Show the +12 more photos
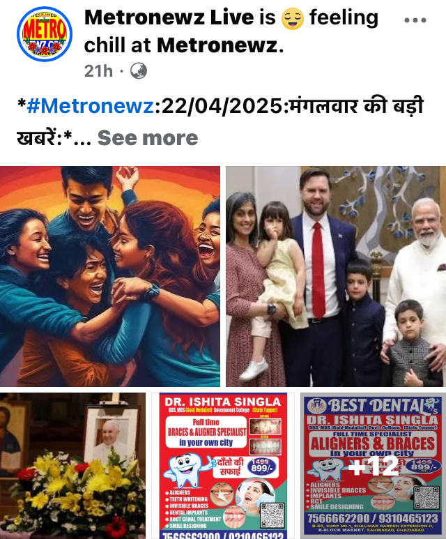 pyautogui.click(x=373, y=466)
